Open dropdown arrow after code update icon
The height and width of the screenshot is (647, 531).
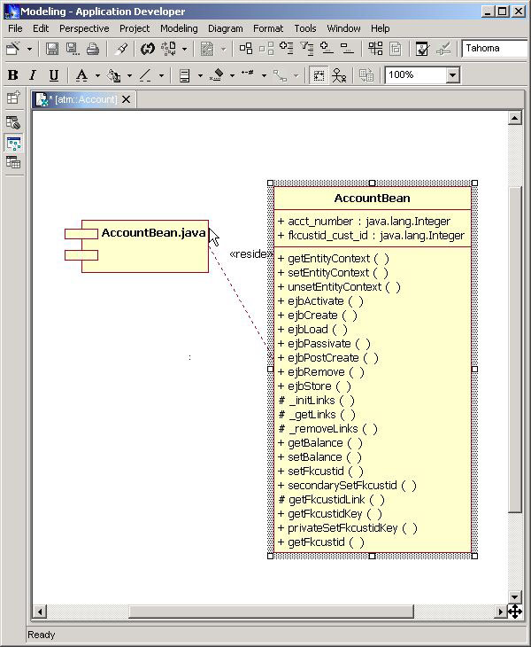185,49
